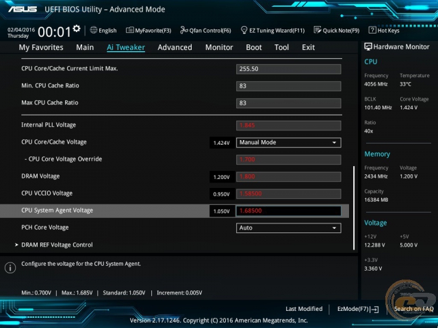Open CPU Core/Cache Voltage mode dropdown
The width and height of the screenshot is (438, 328).
(x=289, y=143)
